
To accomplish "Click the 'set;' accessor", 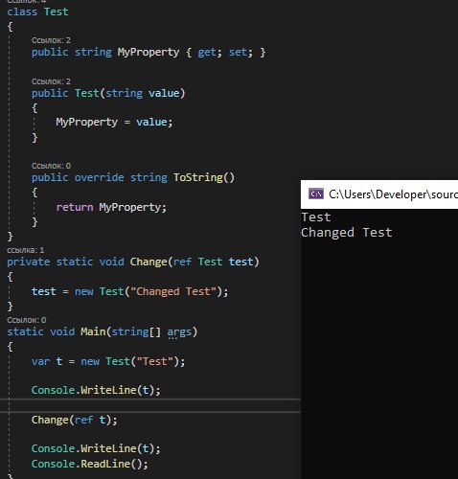I will [240, 53].
